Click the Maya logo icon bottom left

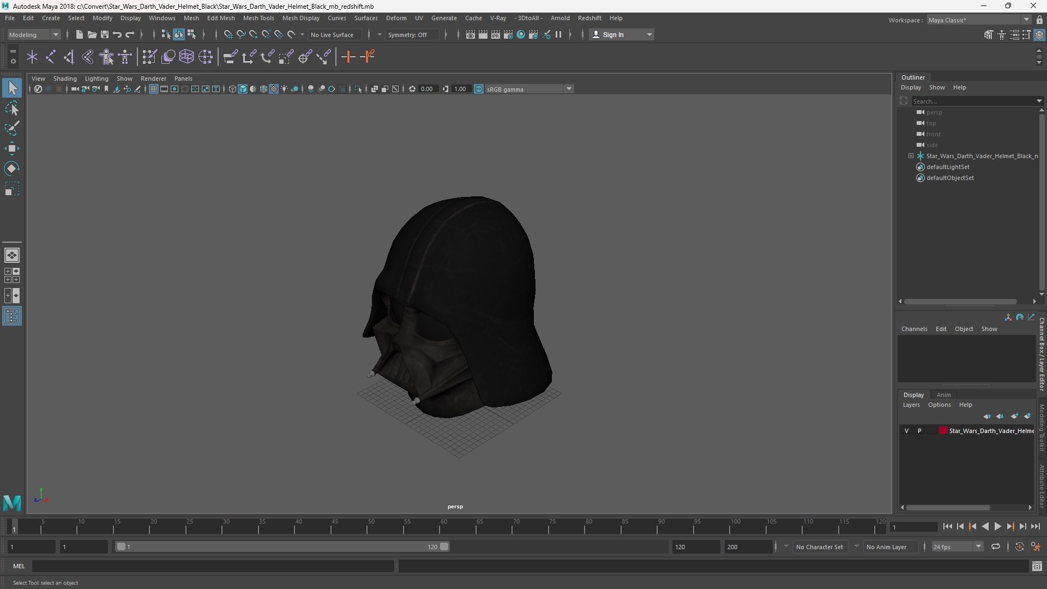pyautogui.click(x=12, y=502)
